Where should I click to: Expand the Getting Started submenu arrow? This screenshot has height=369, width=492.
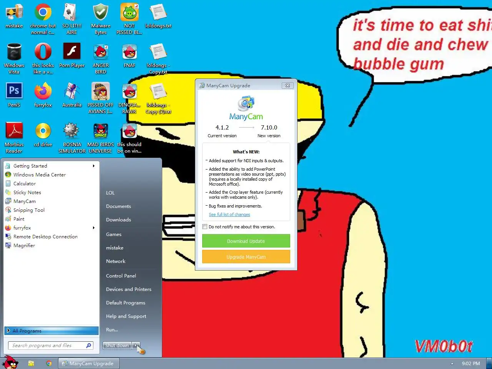[x=93, y=166]
